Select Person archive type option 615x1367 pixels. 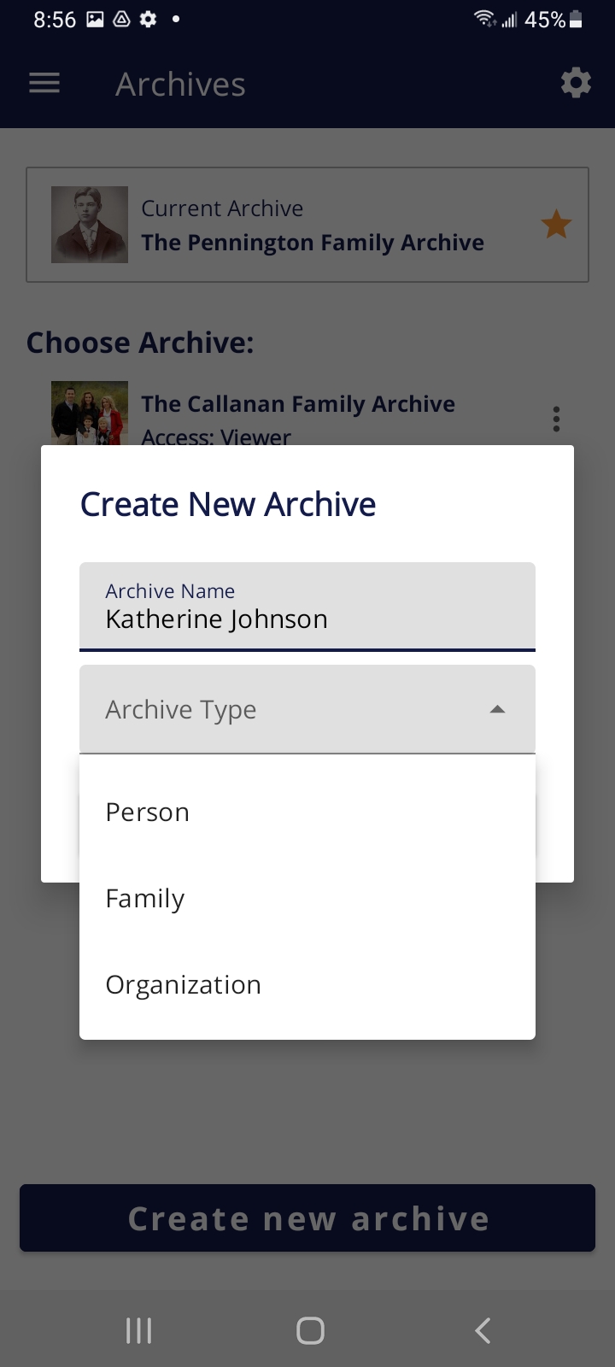tap(147, 813)
